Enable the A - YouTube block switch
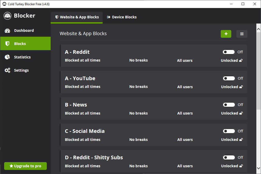 coord(229,78)
